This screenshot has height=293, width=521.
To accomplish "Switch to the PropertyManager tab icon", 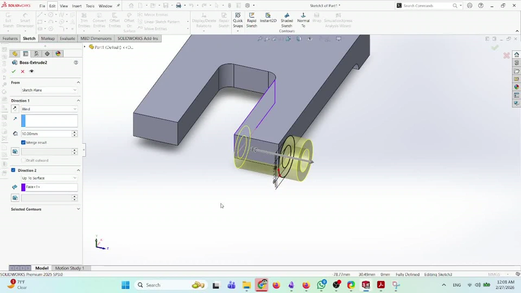I will 26,54.
